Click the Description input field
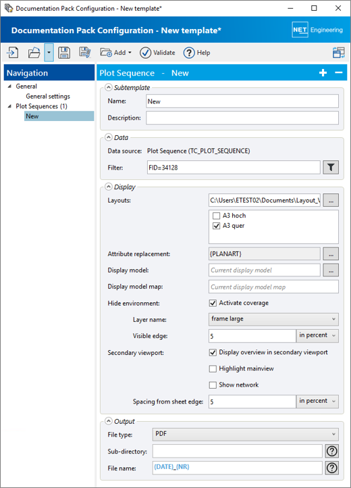Image resolution: width=351 pixels, height=488 pixels. 242,118
